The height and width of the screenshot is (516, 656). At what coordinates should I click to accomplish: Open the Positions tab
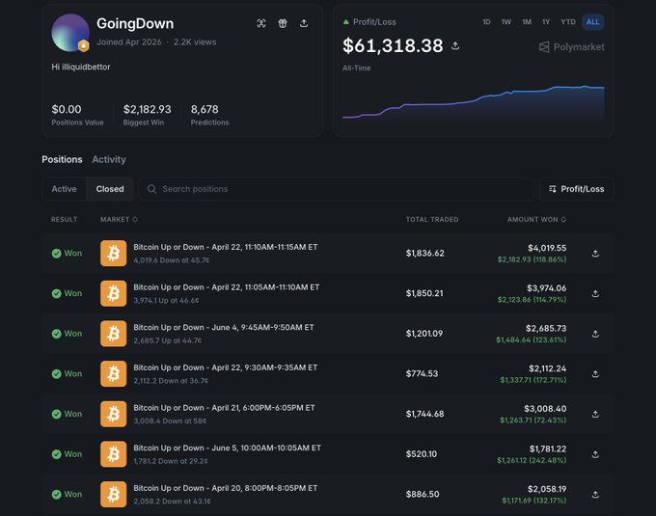[62, 159]
